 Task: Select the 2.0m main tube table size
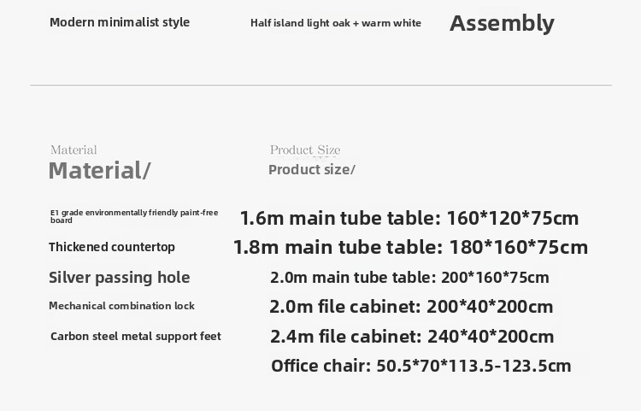point(409,278)
